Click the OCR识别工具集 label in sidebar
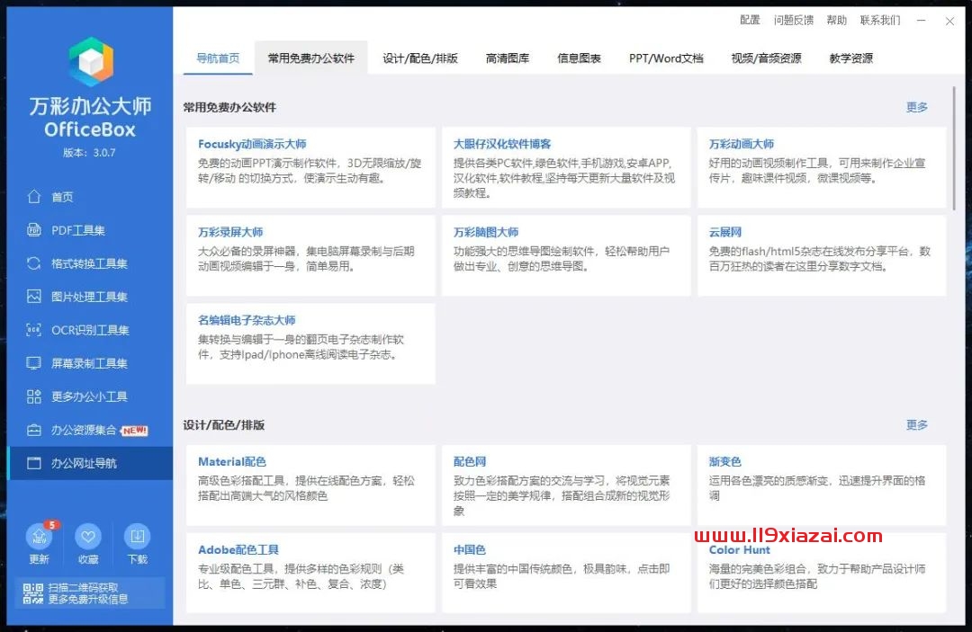 coord(91,330)
